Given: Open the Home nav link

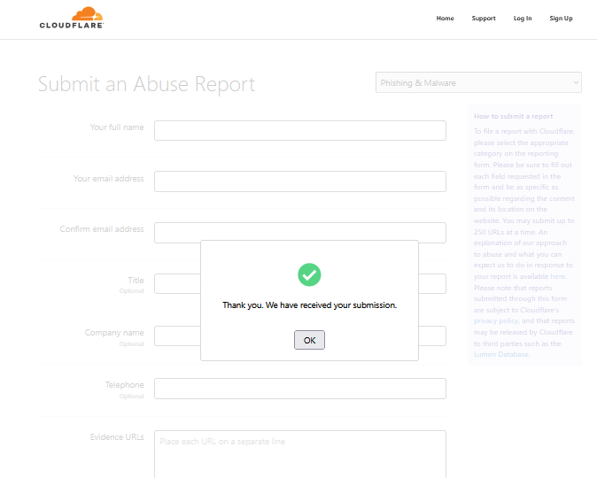Looking at the screenshot, I should pos(445,19).
